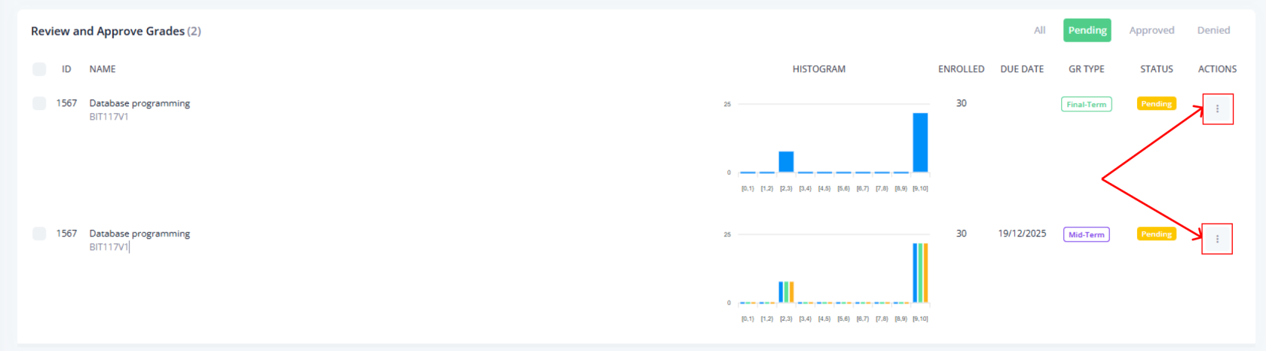This screenshot has width=1266, height=351.
Task: Check the box for the Final-Term grade row
Action: tap(39, 103)
